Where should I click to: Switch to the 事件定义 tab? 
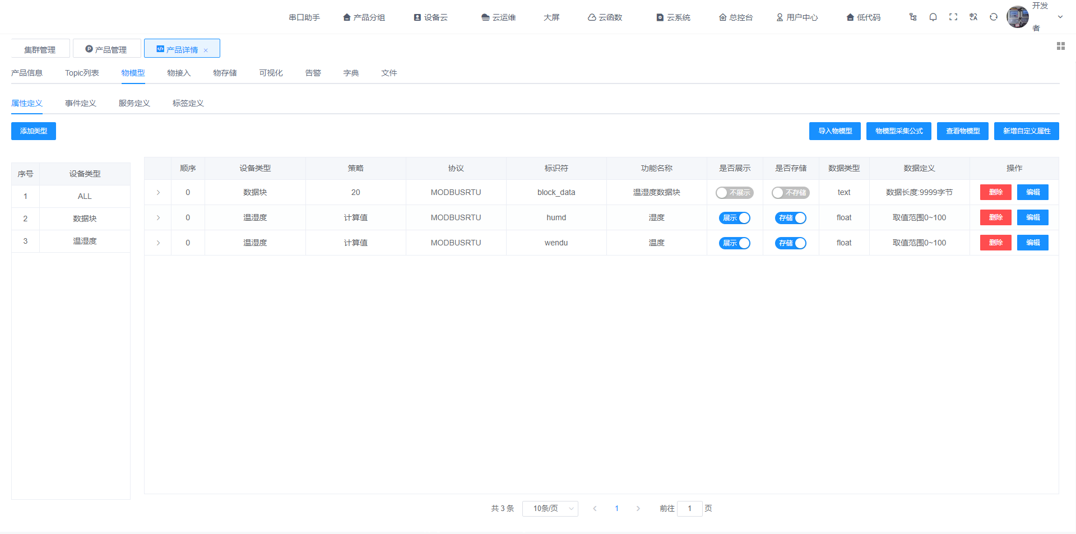click(x=80, y=103)
